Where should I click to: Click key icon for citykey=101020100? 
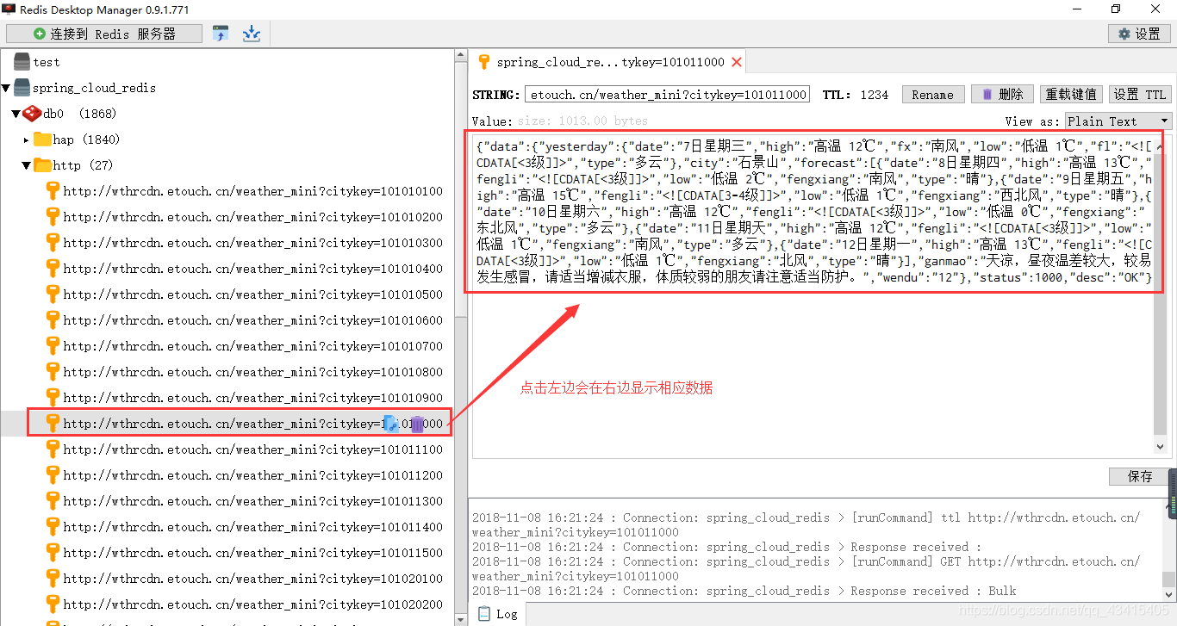pyautogui.click(x=53, y=579)
